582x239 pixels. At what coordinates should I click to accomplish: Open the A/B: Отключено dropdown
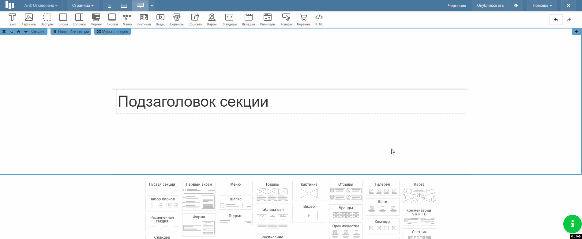tap(41, 6)
